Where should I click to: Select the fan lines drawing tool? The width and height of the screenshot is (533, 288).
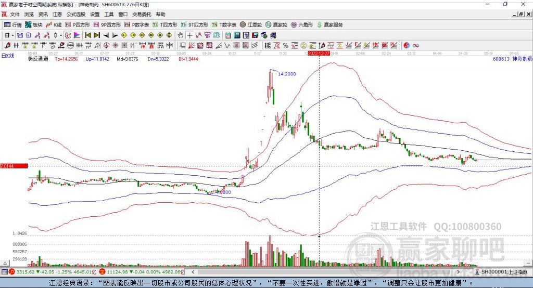[192, 46]
